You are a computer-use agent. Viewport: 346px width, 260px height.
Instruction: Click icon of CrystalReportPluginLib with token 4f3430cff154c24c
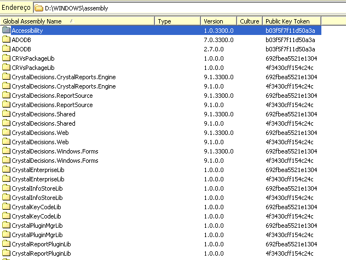coord(6,253)
